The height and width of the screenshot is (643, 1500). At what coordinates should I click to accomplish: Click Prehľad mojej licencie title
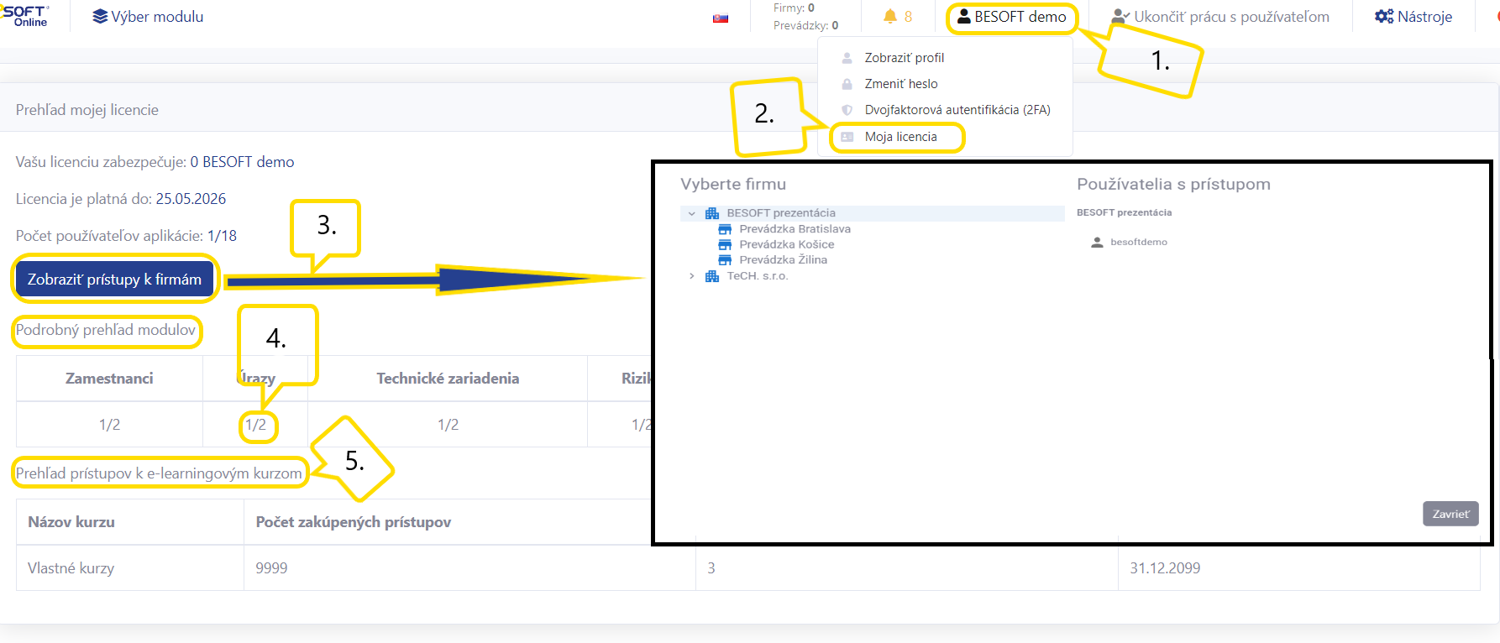[87, 110]
